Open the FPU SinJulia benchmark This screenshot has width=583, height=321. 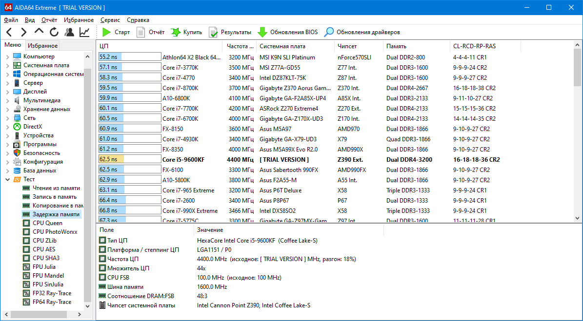48,284
